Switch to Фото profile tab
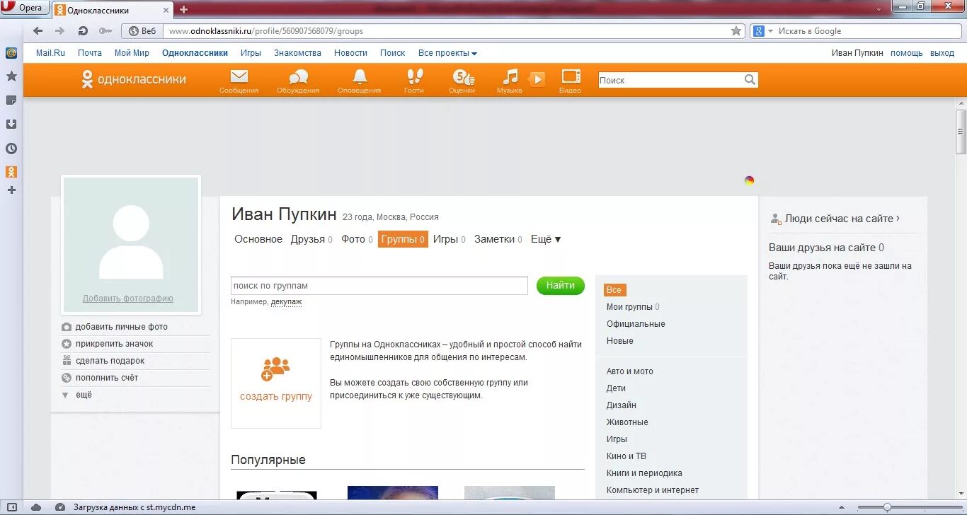The height and width of the screenshot is (515, 967). pyautogui.click(x=357, y=239)
